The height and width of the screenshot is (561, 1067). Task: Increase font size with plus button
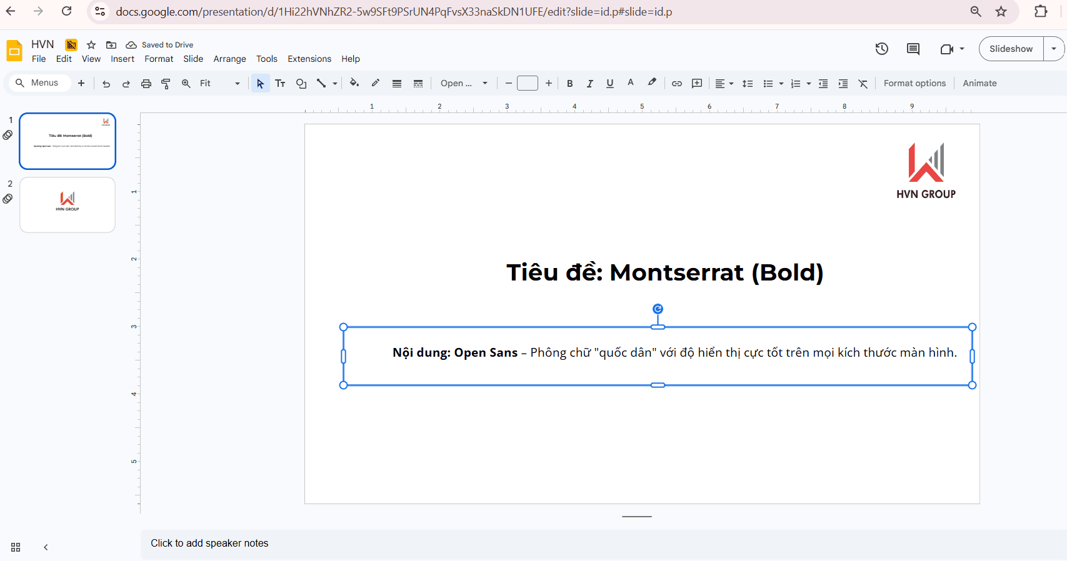[x=549, y=83]
